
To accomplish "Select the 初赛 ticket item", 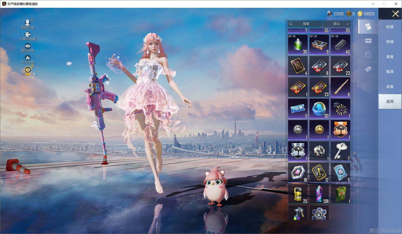I will tap(298, 108).
